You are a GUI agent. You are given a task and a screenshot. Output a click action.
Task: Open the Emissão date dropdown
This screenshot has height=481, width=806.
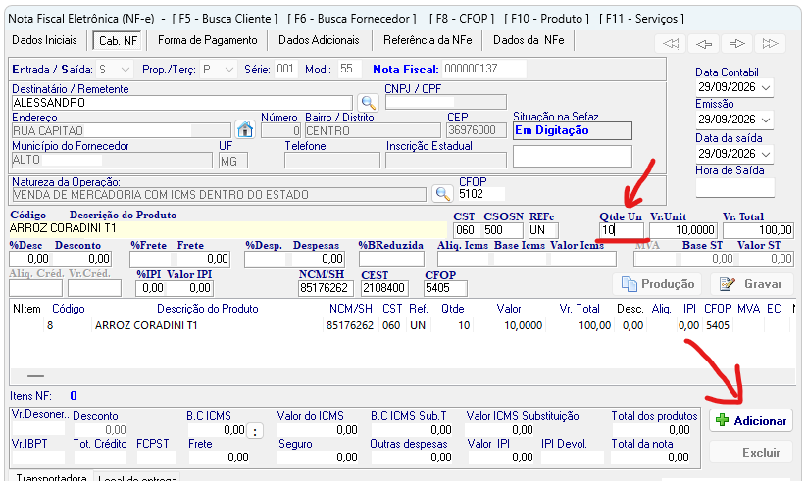pyautogui.click(x=766, y=120)
